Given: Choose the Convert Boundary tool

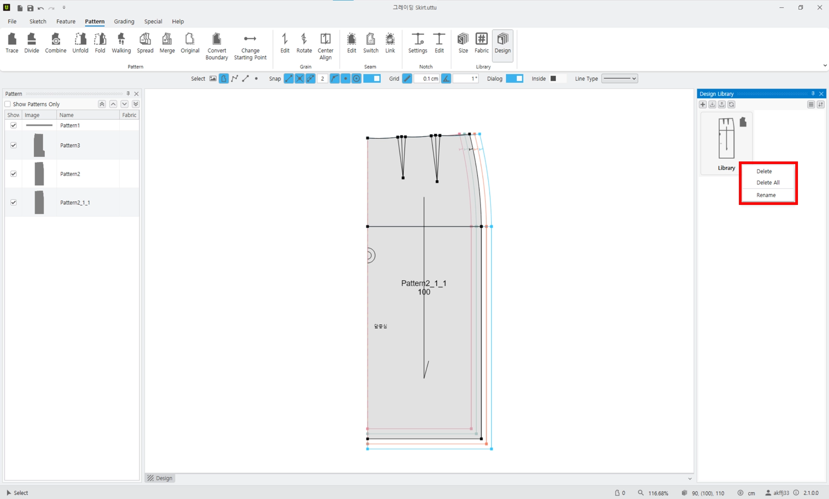Looking at the screenshot, I should (x=217, y=47).
